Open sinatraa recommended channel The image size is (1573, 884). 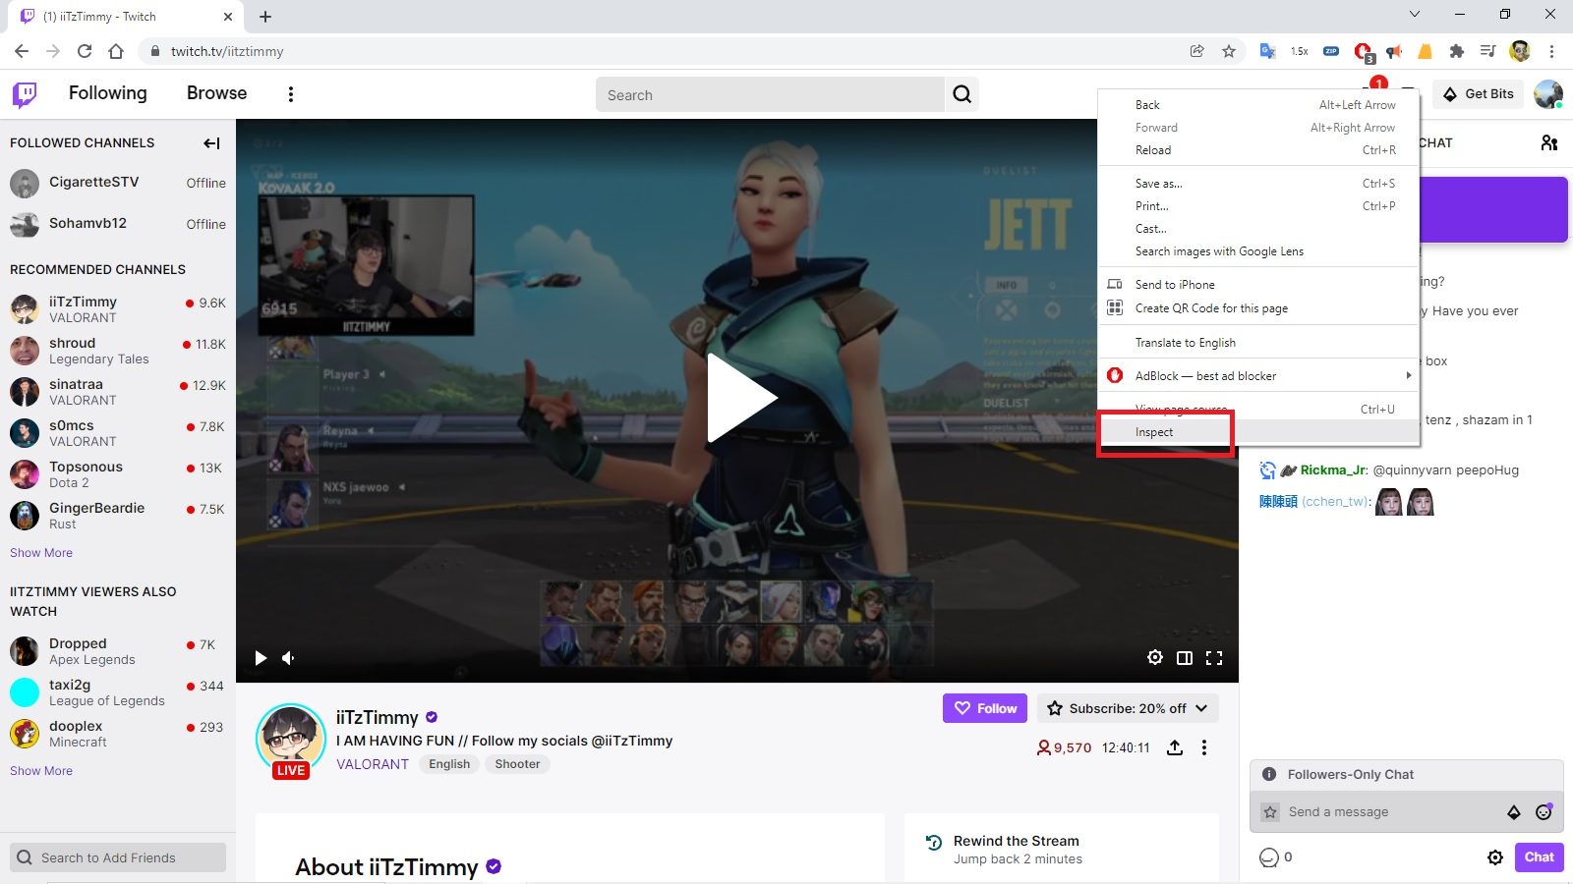(118, 392)
